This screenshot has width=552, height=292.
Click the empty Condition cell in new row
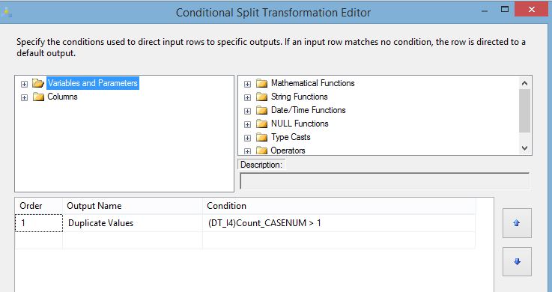(339, 240)
